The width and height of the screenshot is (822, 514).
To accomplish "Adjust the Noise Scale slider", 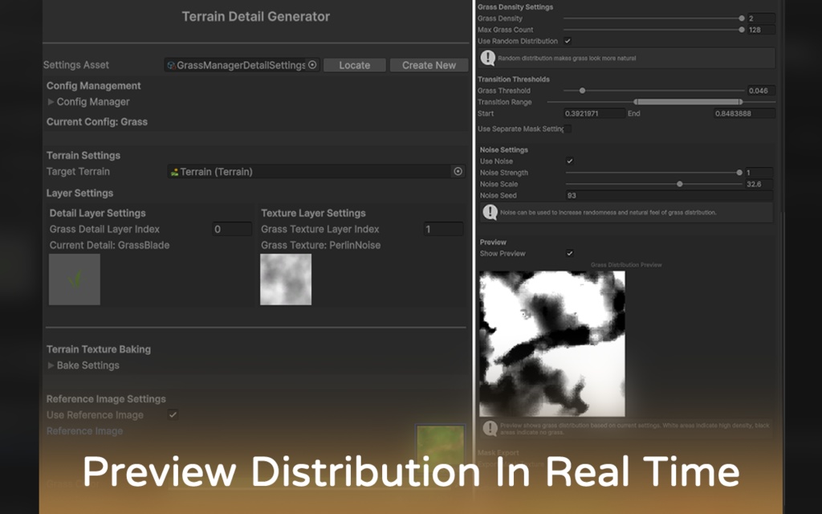I will tap(653, 184).
